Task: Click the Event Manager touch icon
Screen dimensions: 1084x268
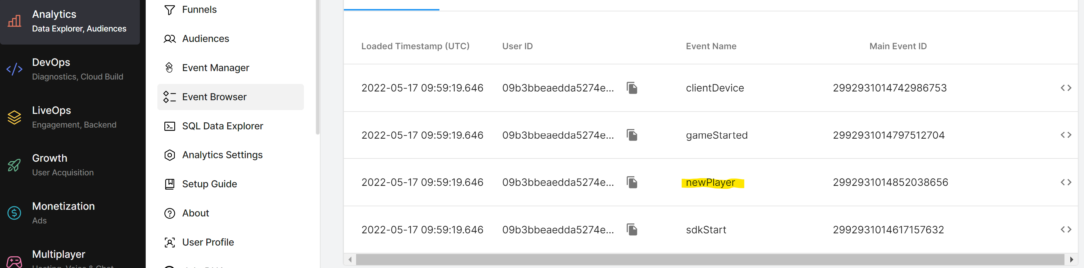Action: click(x=169, y=68)
